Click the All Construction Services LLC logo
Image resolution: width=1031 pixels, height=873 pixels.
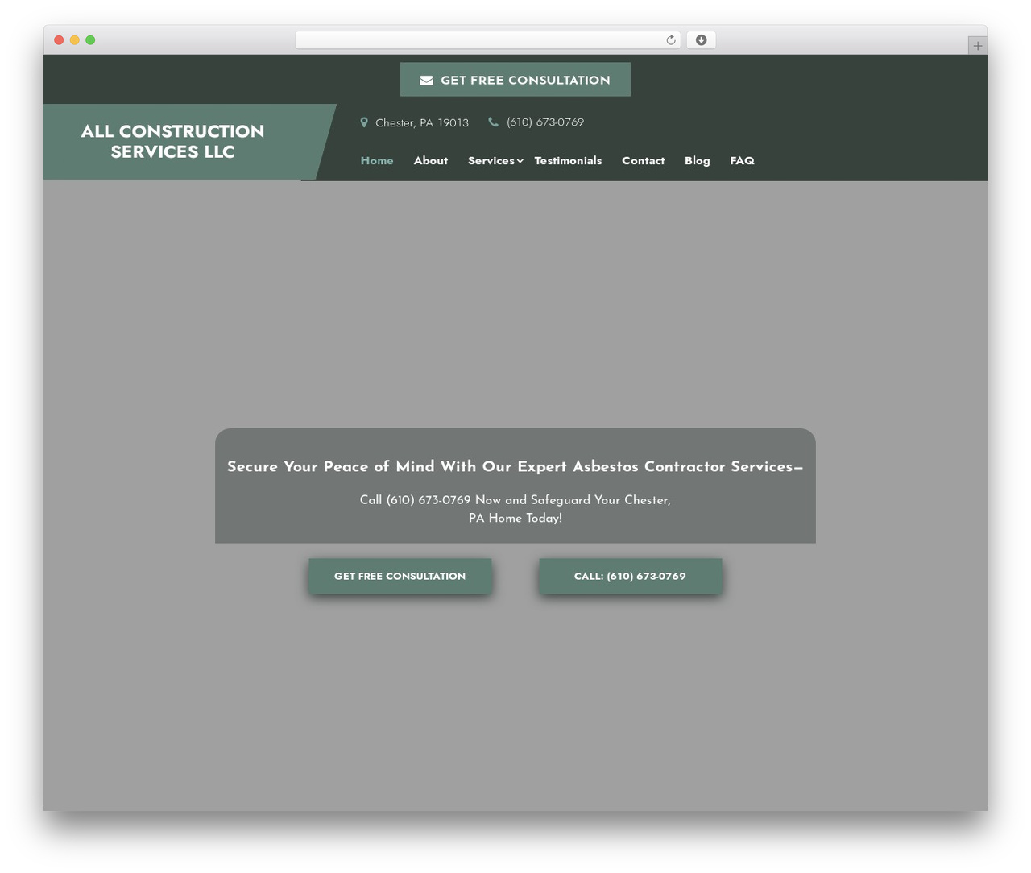click(x=172, y=141)
